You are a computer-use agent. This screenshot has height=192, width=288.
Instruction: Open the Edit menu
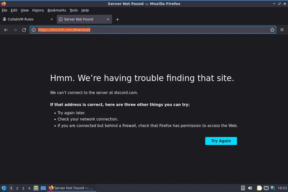[14, 10]
